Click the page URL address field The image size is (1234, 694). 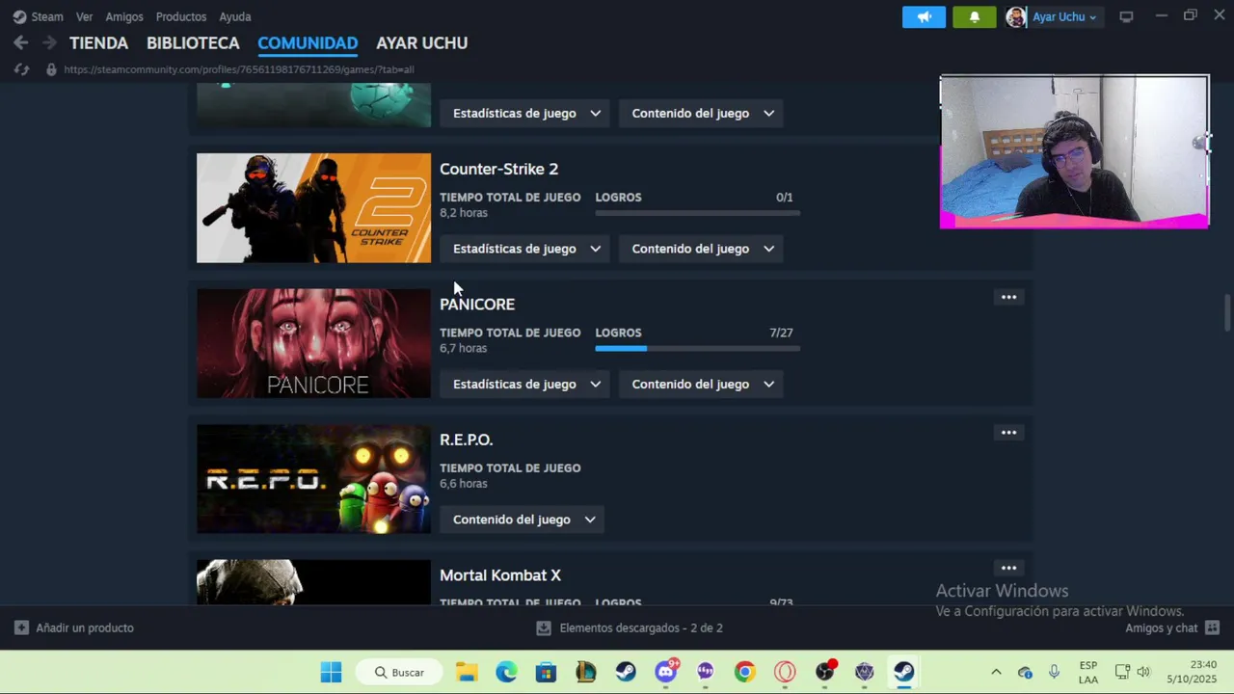[x=239, y=69]
